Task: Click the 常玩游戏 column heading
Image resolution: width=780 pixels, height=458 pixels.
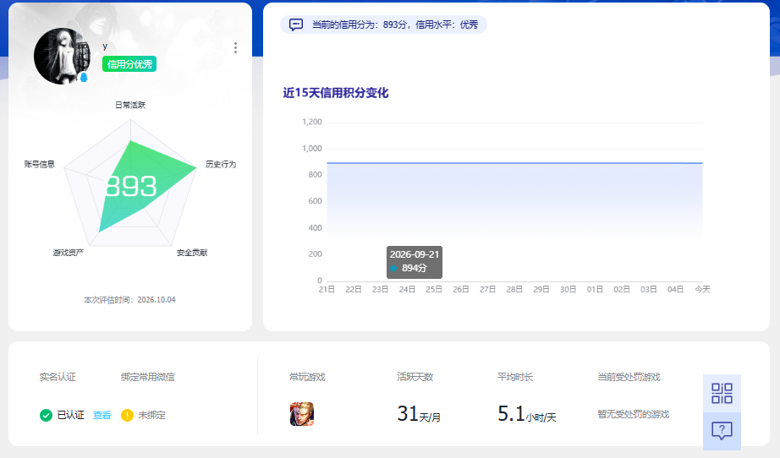Action: click(x=307, y=377)
